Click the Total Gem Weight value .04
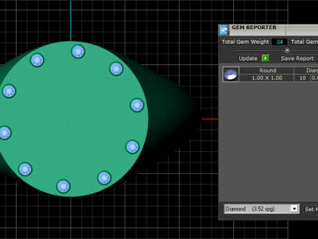 pos(280,42)
